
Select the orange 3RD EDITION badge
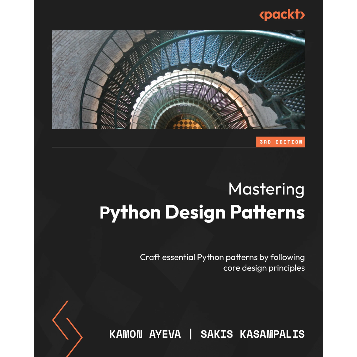[x=281, y=142]
